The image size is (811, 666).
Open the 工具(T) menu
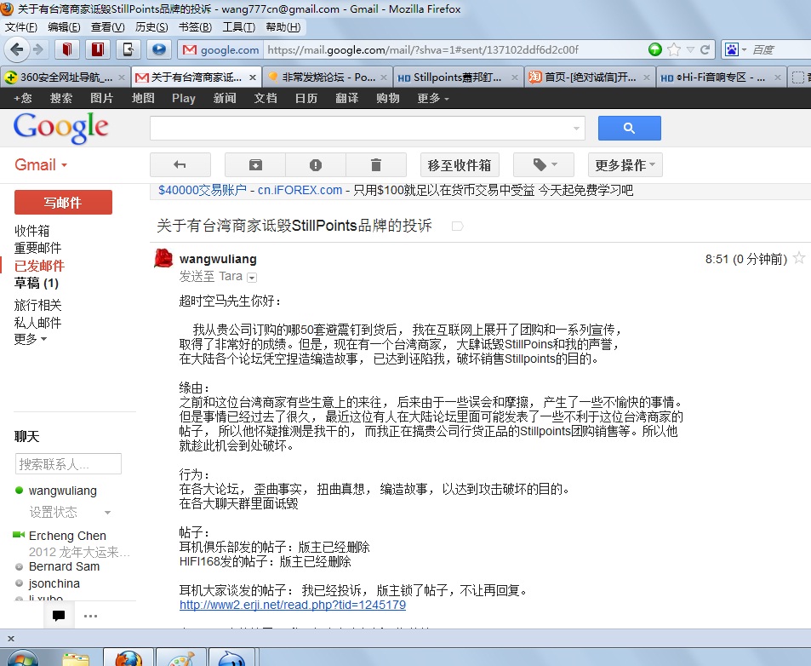(239, 27)
